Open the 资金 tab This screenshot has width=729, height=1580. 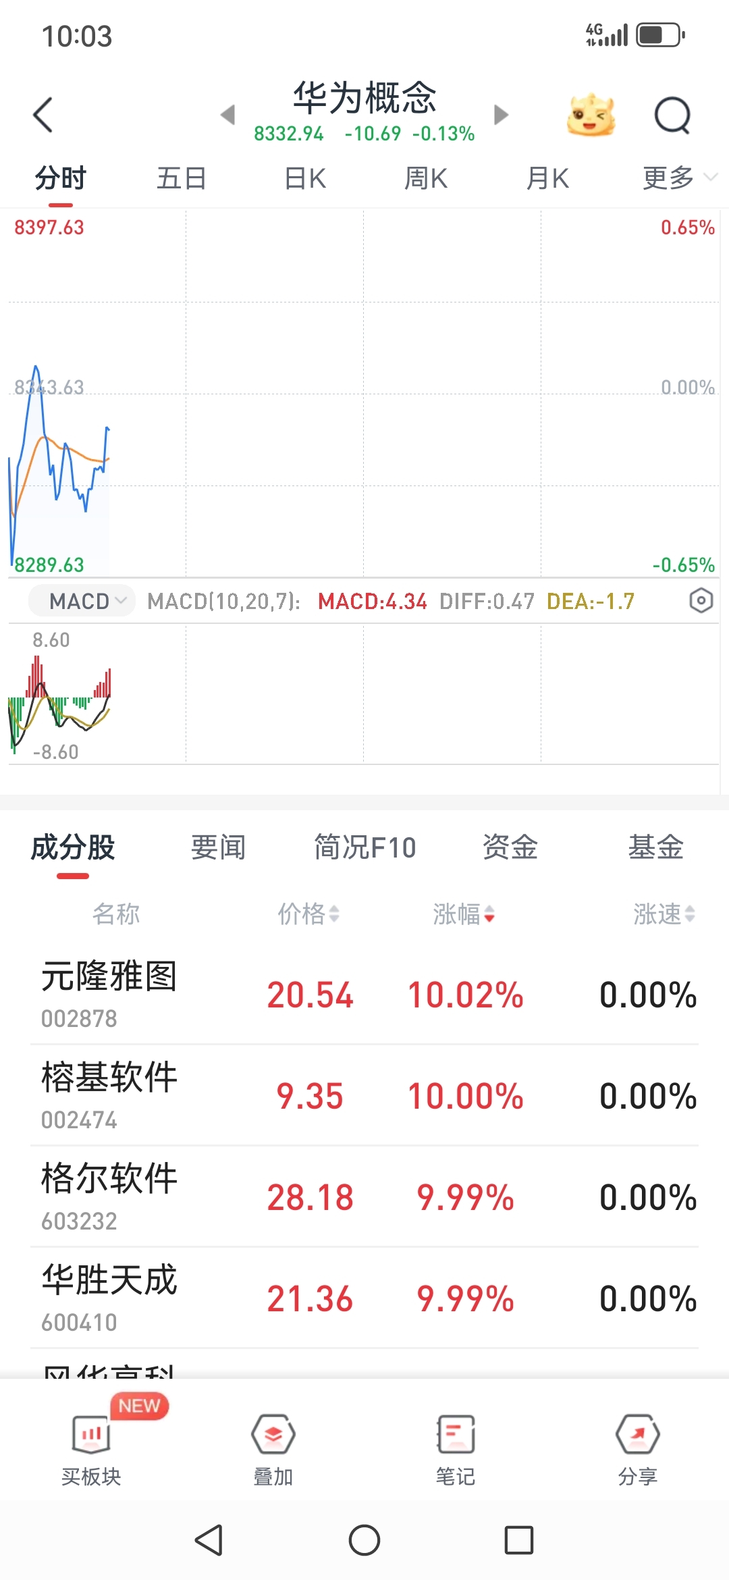[x=510, y=847]
